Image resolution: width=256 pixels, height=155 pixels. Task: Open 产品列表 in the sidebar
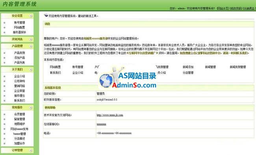point(19,63)
